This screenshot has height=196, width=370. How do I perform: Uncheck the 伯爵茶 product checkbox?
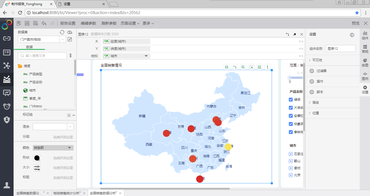coord(291,124)
